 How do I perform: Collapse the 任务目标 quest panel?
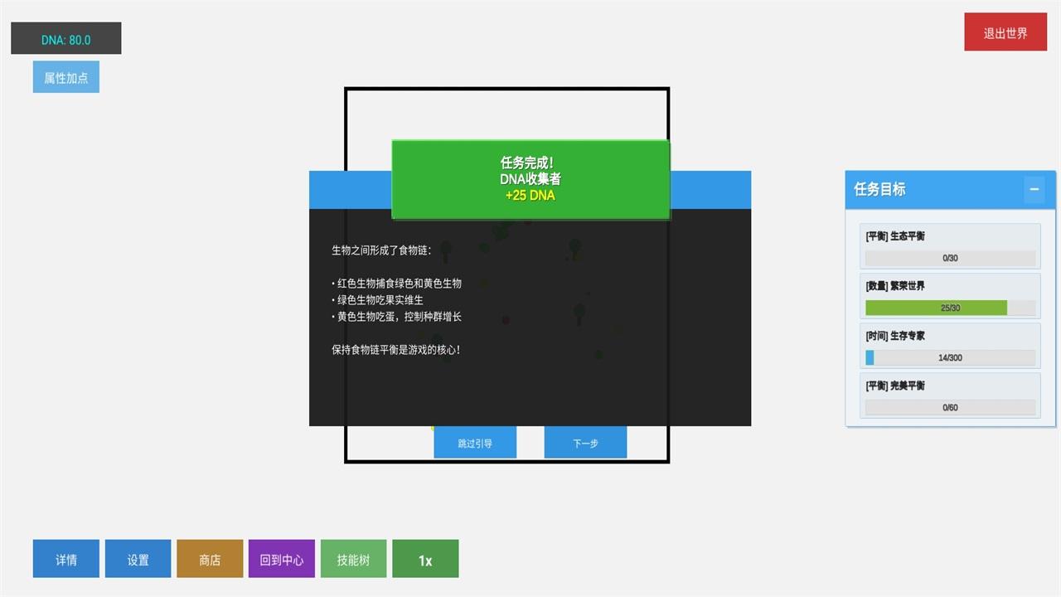pyautogui.click(x=1034, y=189)
